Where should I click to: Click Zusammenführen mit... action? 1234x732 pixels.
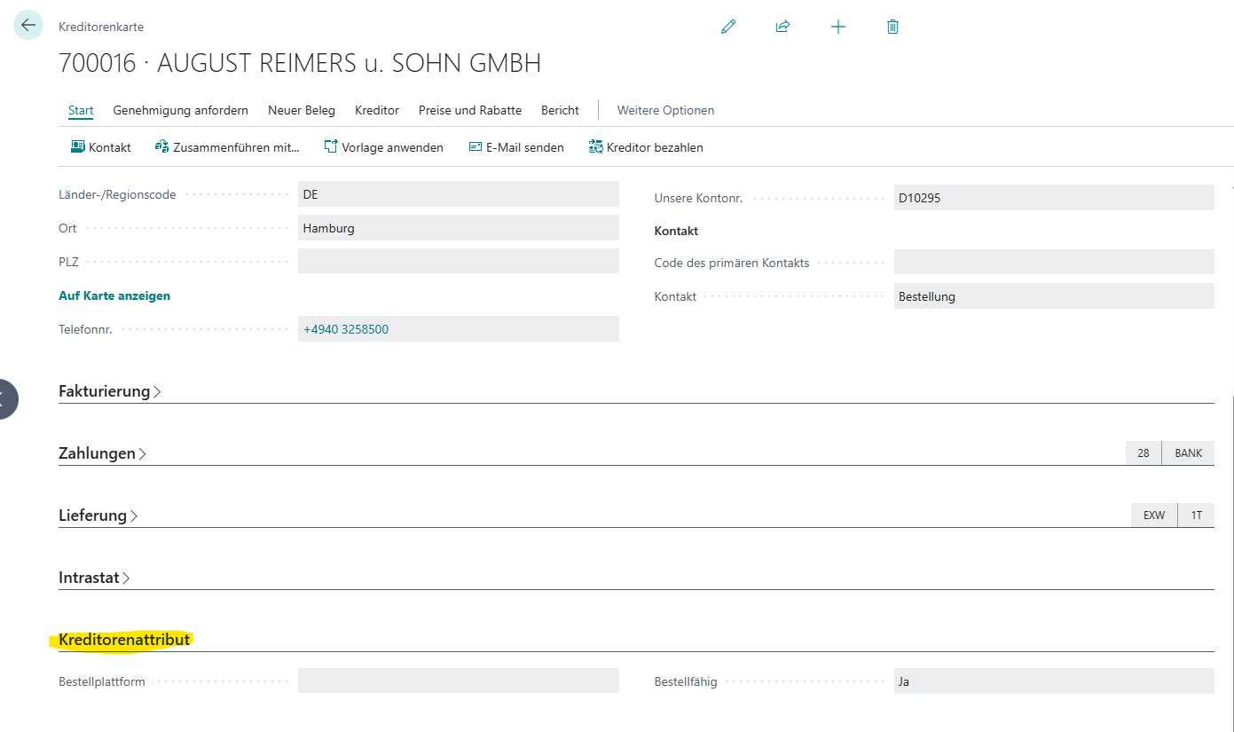pyautogui.click(x=227, y=147)
